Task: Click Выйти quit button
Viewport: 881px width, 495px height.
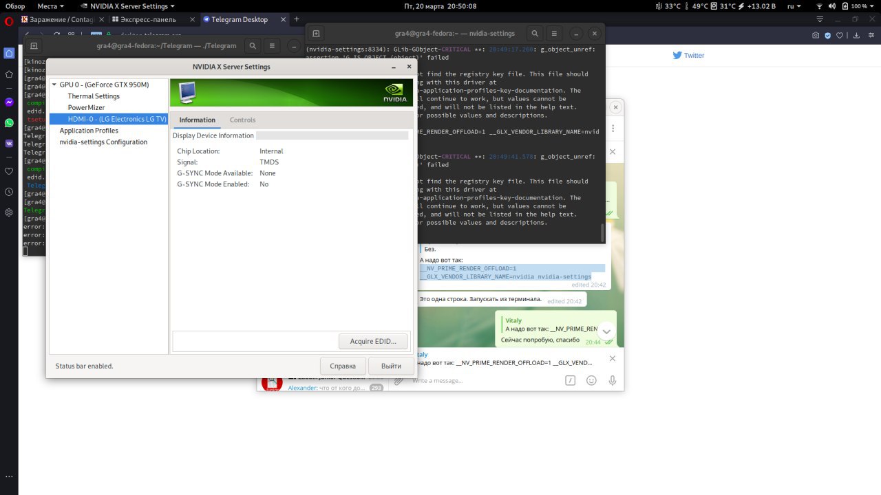Action: 391,366
